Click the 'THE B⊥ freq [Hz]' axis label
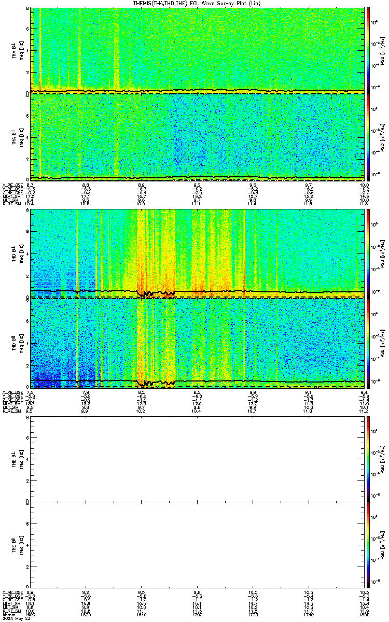This screenshot has width=389, height=622. [x=18, y=459]
